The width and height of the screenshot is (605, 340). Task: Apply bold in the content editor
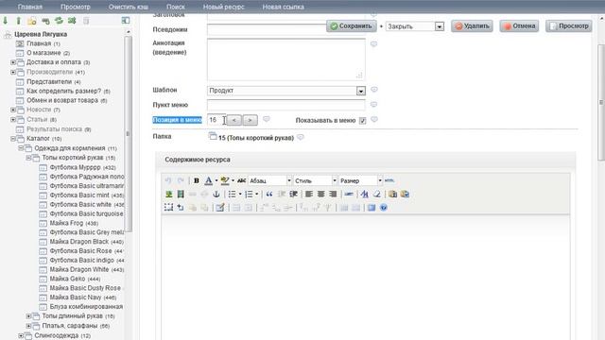pos(196,180)
